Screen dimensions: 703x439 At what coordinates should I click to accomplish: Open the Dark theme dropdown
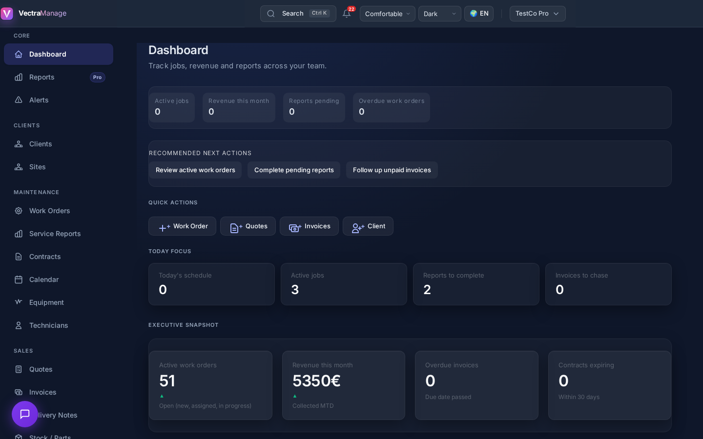pyautogui.click(x=440, y=14)
